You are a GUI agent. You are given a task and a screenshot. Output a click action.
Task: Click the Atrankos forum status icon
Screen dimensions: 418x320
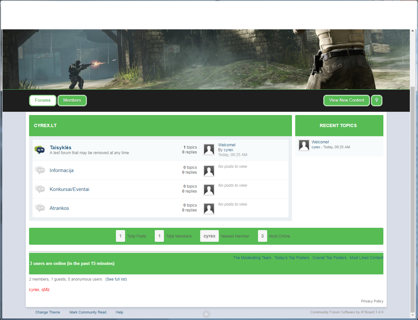point(40,208)
